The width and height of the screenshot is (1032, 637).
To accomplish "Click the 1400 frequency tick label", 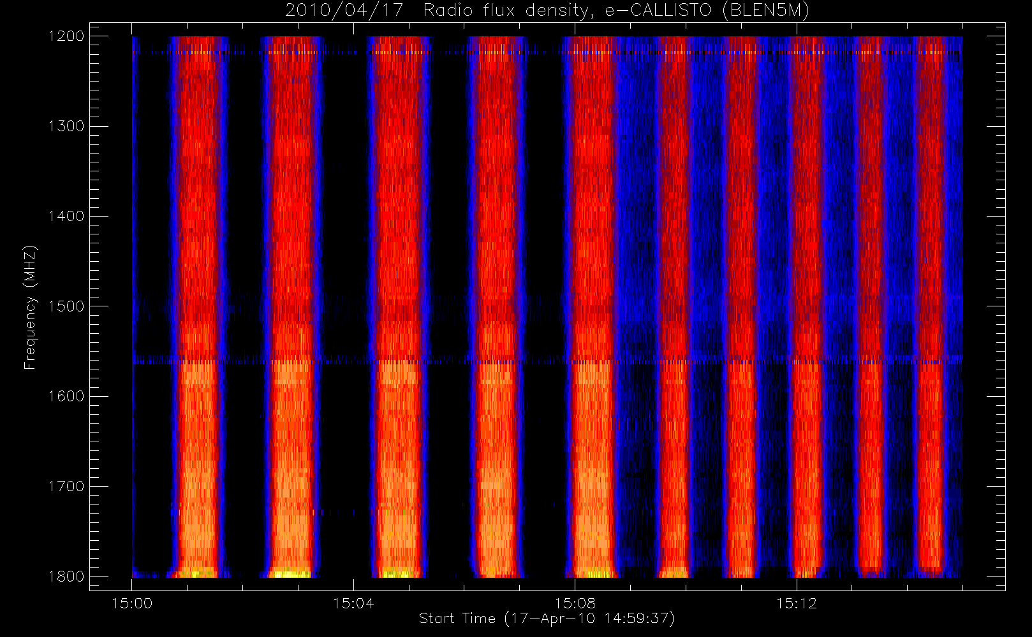I will coord(66,217).
